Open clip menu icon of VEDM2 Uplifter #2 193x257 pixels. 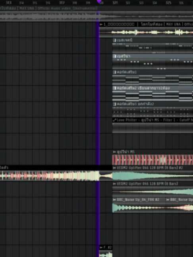coord(114,168)
